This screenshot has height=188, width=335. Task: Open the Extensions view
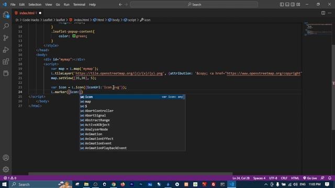(x=6, y=62)
